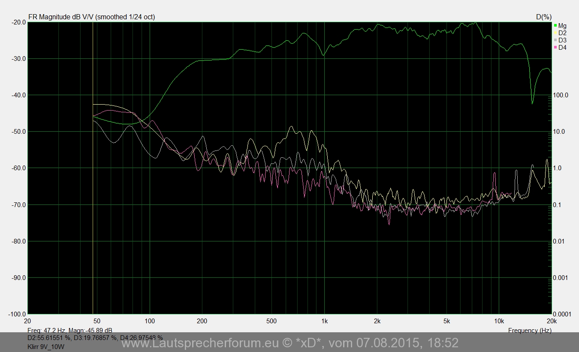Click the green Mg legend swatch
The image size is (579, 352).
coord(555,26)
